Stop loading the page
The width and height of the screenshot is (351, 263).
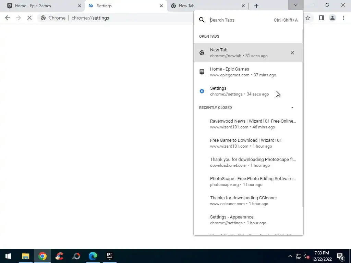coord(29,18)
